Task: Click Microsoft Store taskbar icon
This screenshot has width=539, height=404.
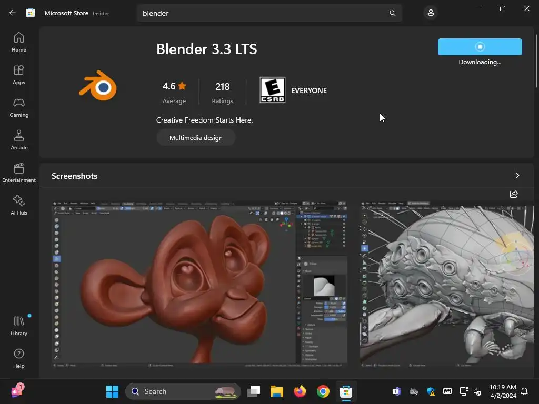Action: coord(346,391)
